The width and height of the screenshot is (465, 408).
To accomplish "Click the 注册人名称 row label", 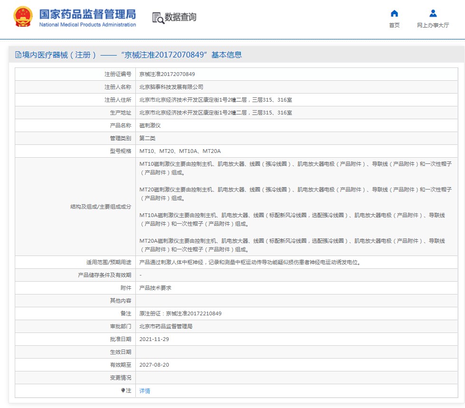I will click(x=118, y=87).
